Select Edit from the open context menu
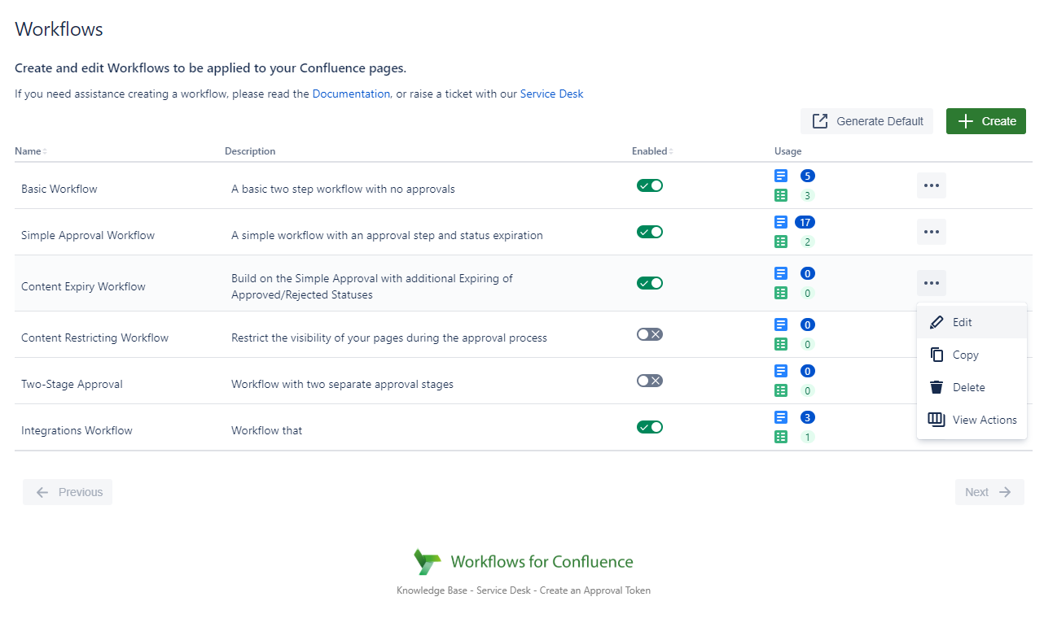The image size is (1044, 623). (963, 321)
